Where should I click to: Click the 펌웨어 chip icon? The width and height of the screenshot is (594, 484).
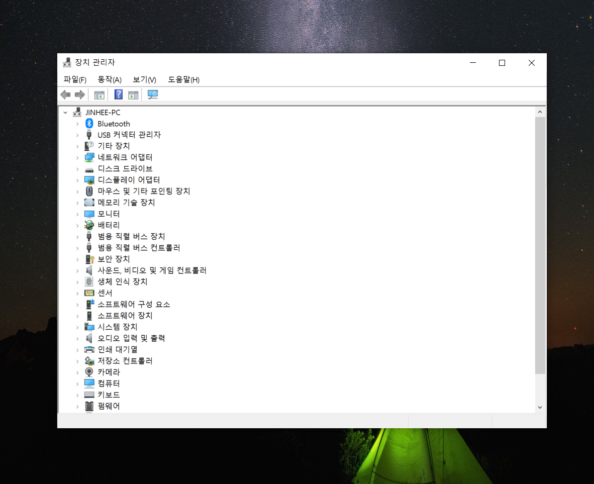89,406
